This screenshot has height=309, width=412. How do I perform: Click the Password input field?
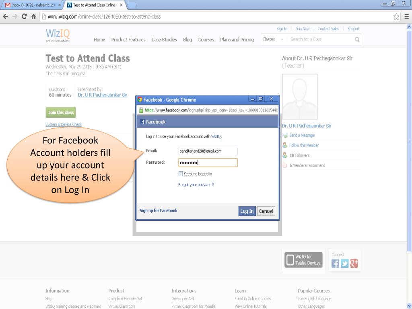(208, 163)
